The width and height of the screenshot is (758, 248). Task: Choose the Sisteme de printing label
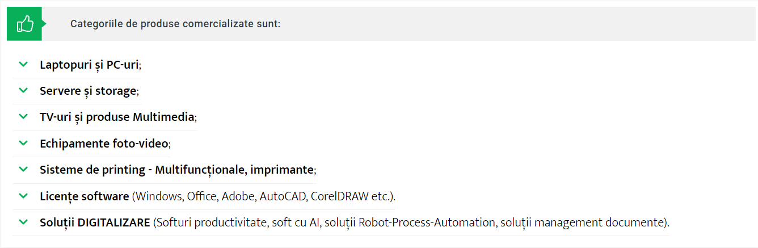[176, 170]
